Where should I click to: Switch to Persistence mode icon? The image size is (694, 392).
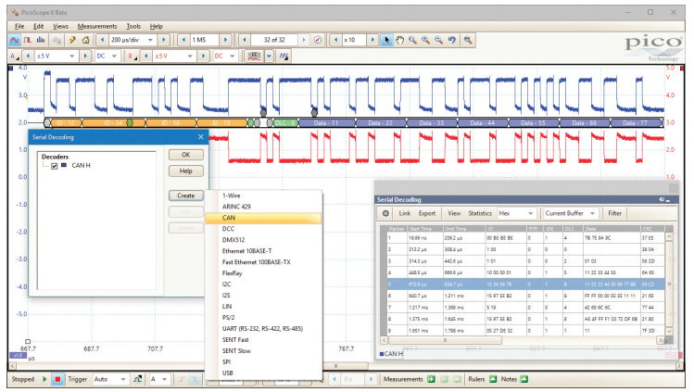[x=28, y=40]
